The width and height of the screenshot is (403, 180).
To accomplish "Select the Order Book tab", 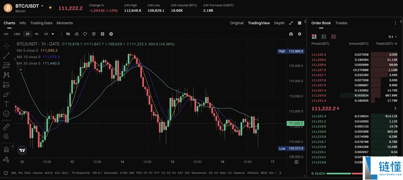I will coord(321,23).
